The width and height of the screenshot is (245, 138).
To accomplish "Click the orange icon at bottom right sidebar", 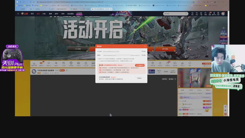I will coord(225,114).
